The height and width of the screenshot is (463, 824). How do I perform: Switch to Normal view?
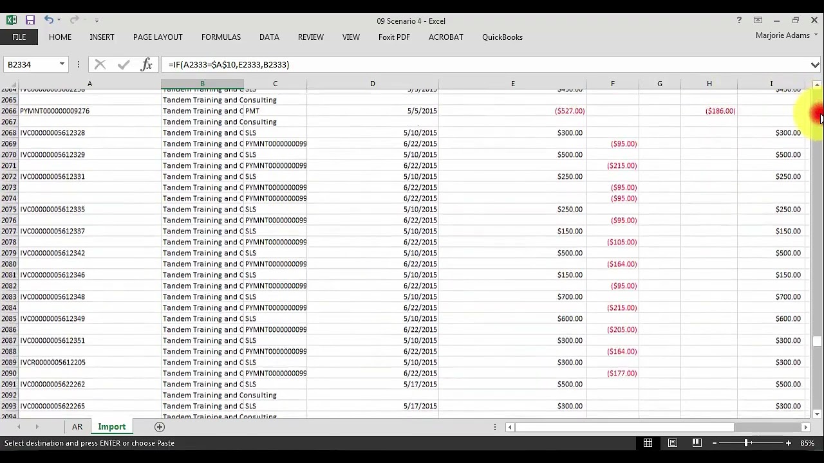click(648, 443)
